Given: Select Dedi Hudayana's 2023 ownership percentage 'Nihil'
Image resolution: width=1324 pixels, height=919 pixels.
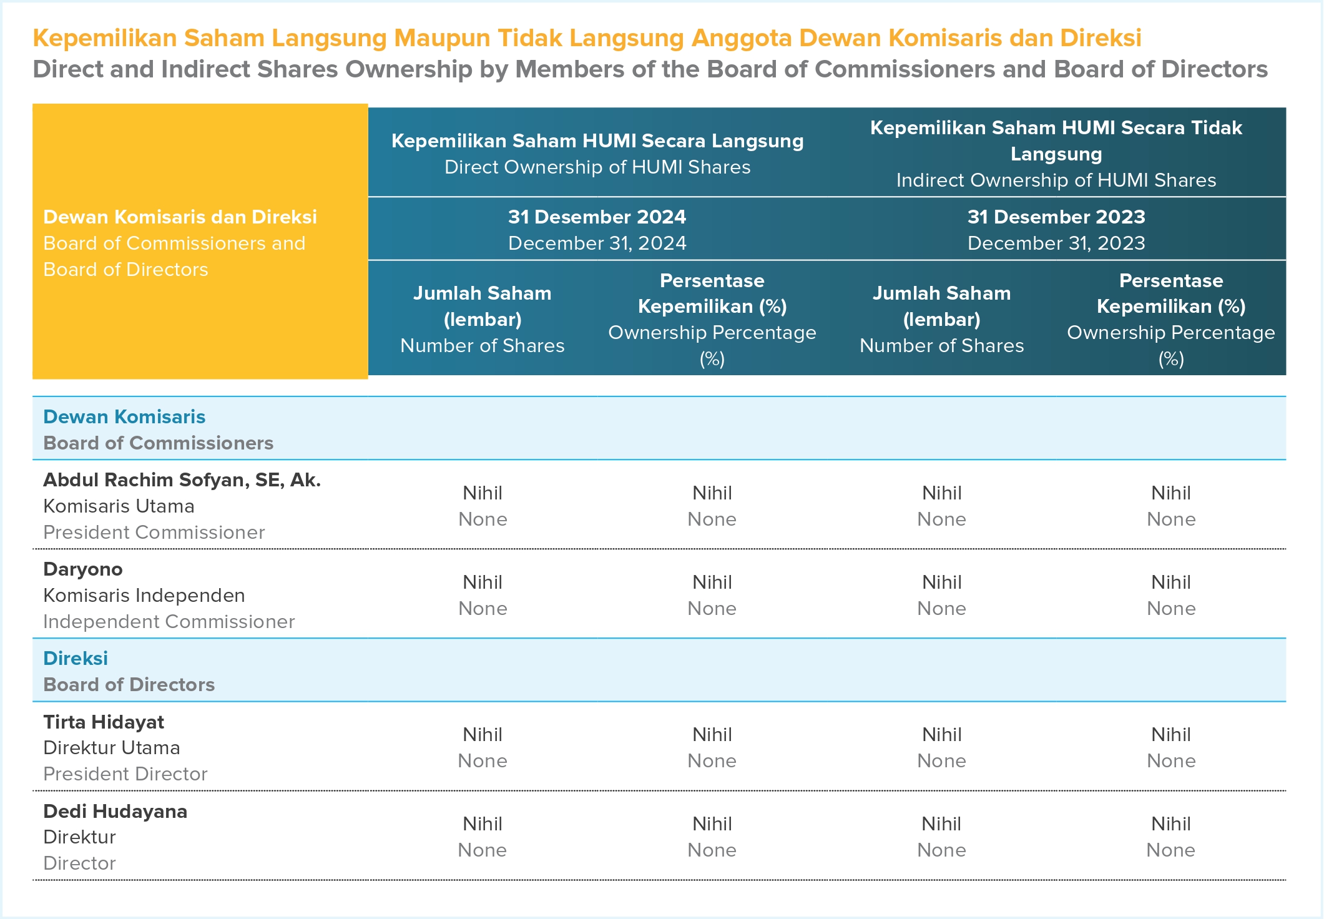Looking at the screenshot, I should [x=1171, y=824].
